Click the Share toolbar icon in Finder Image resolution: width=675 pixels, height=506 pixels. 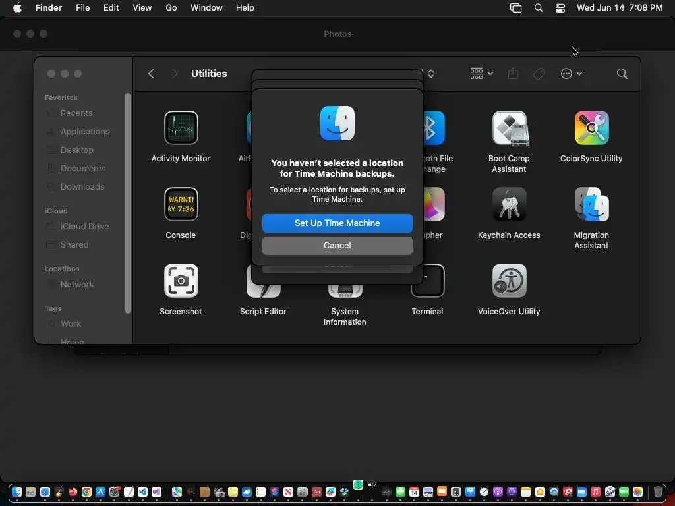tap(513, 74)
